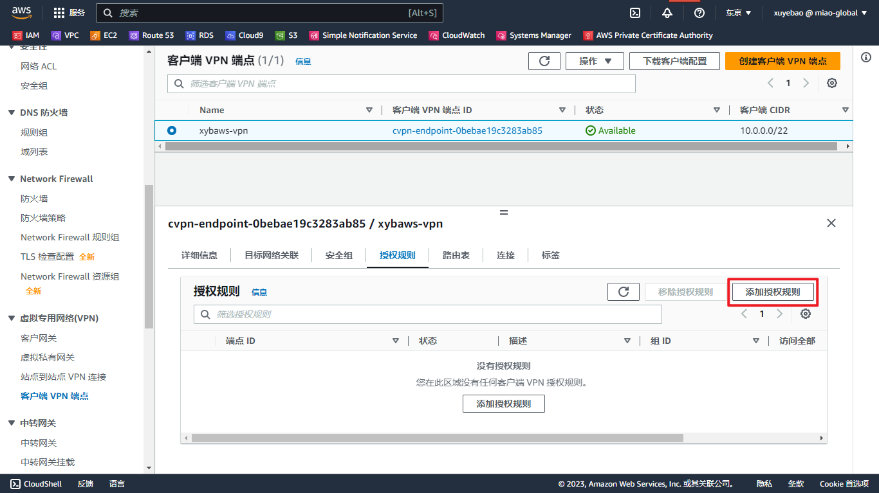Switch to 标签 tab
Viewport: 879px width, 493px height.
pyautogui.click(x=551, y=255)
